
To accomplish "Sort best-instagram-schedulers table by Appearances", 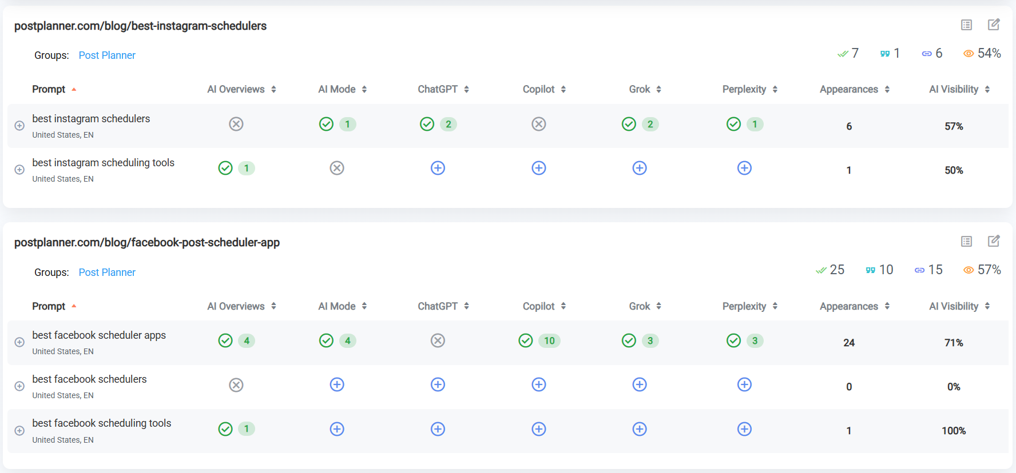I will pyautogui.click(x=855, y=89).
